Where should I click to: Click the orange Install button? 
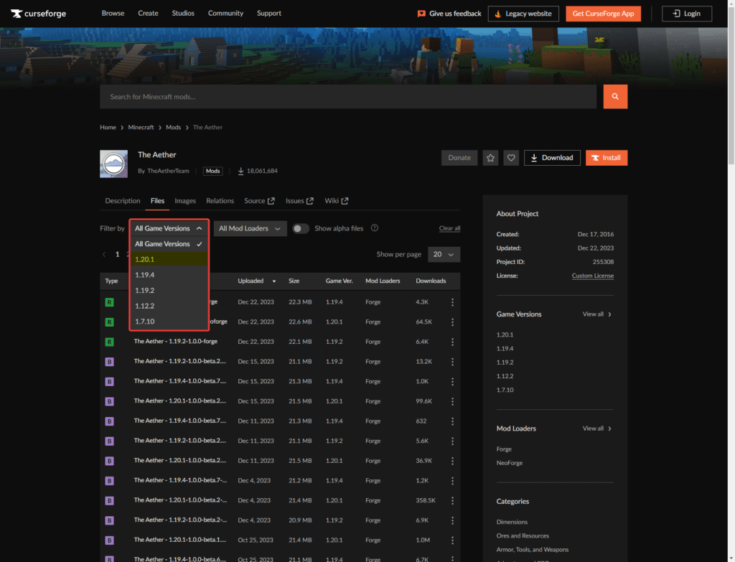(x=607, y=158)
